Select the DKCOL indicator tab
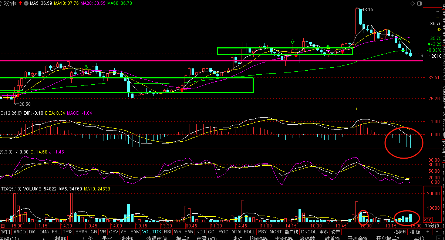445x240 pixels. point(309,232)
